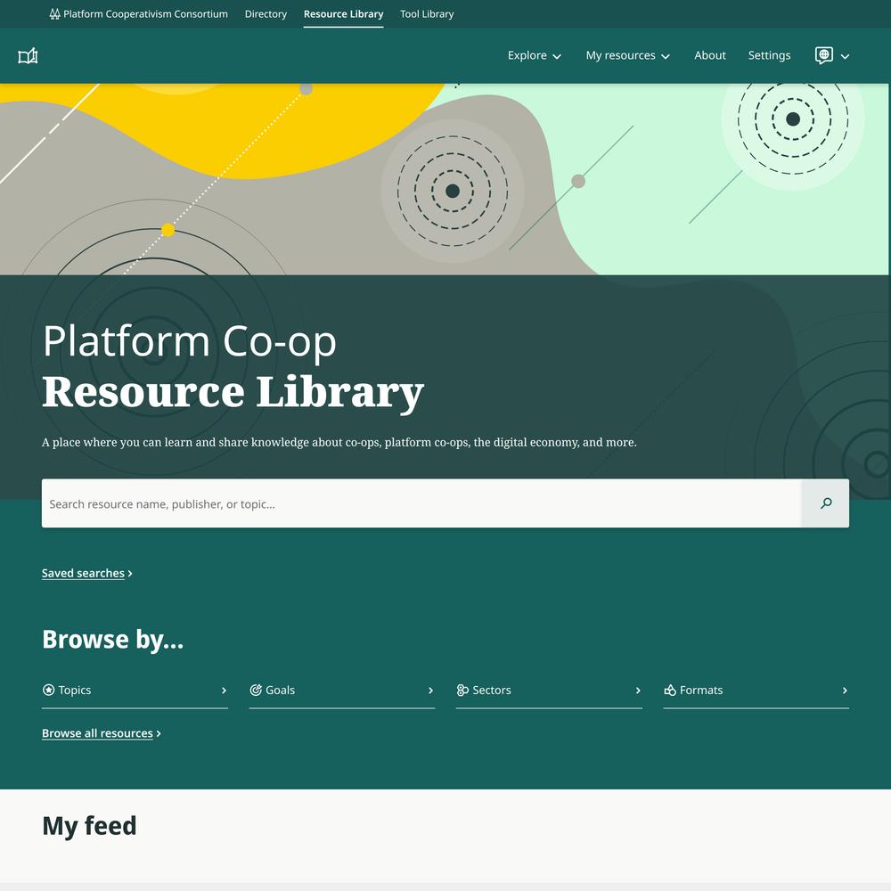891x891 pixels.
Task: Browse by Topics
Action: (x=135, y=691)
